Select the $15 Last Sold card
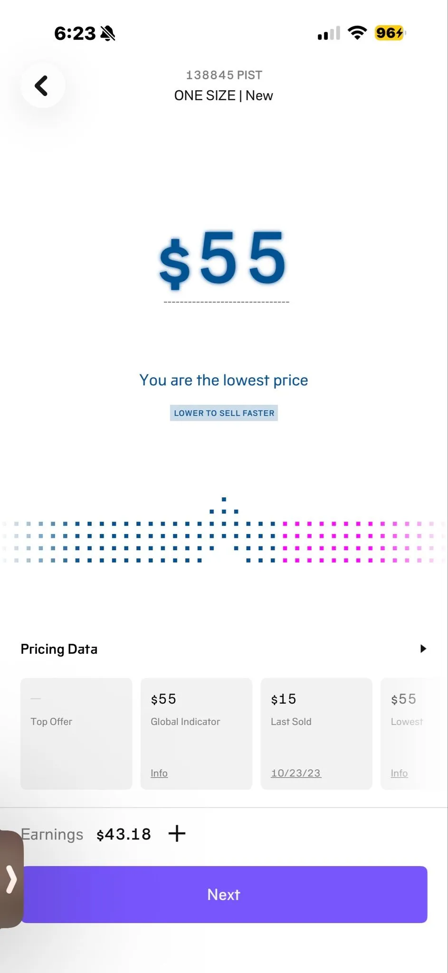This screenshot has width=448, height=973. (x=316, y=734)
